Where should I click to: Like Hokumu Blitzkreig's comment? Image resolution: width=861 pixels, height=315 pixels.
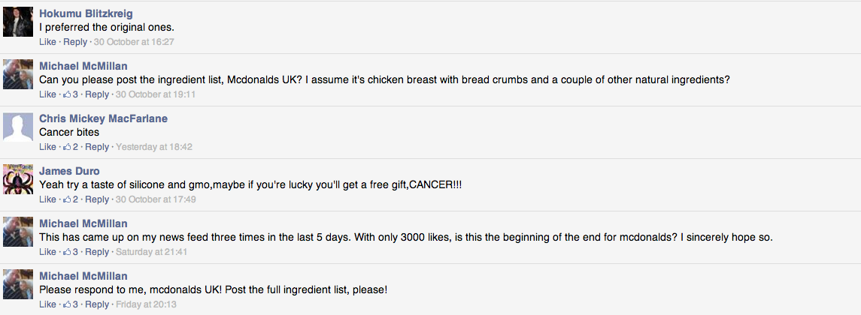(x=48, y=42)
